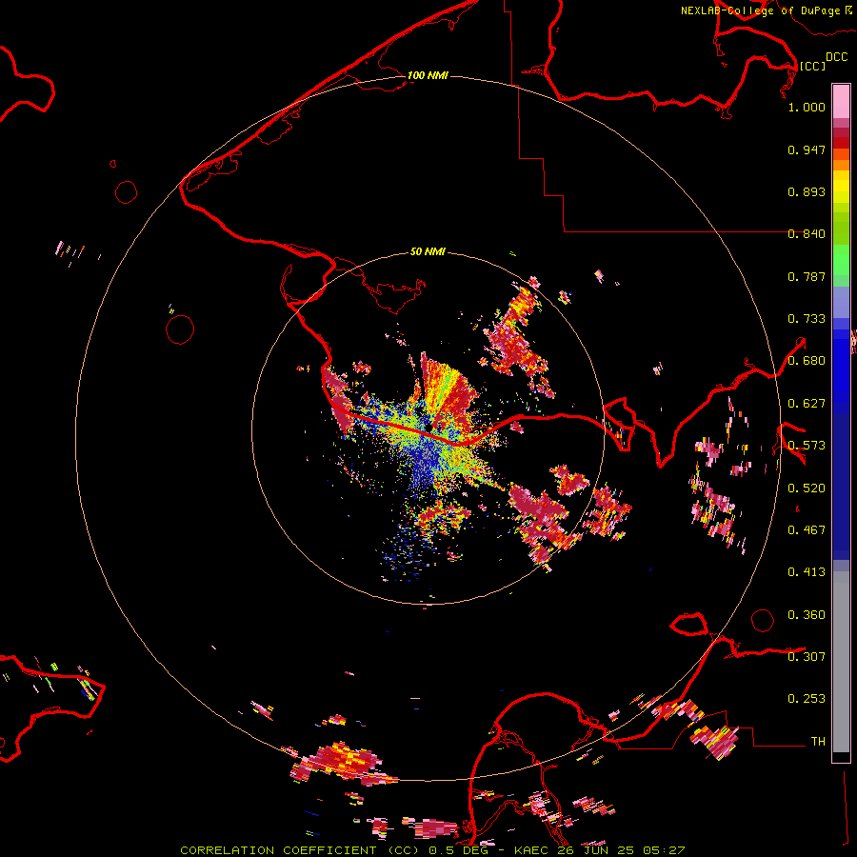The height and width of the screenshot is (857, 857).
Task: Click the 0.413 color scale label
Action: (807, 572)
